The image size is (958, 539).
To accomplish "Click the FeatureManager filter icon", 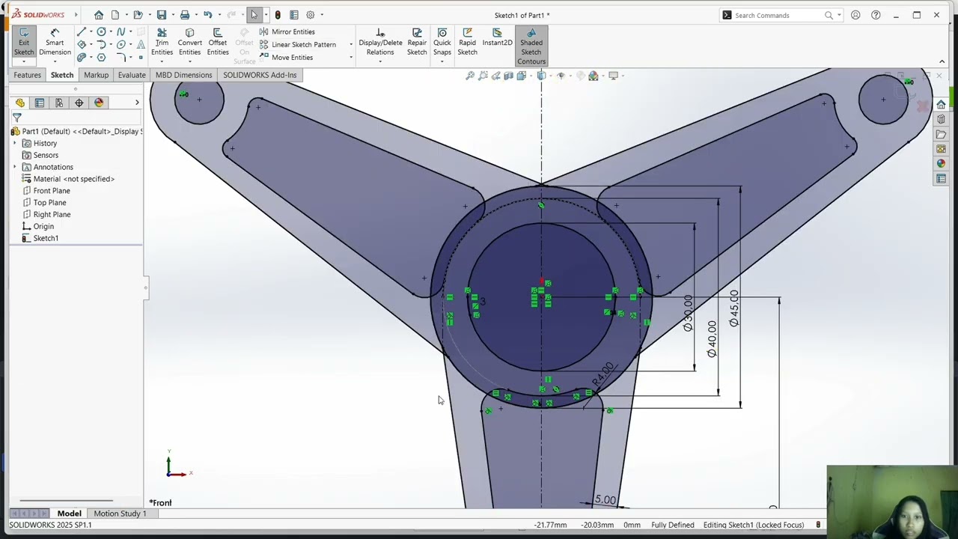I will coord(16,118).
